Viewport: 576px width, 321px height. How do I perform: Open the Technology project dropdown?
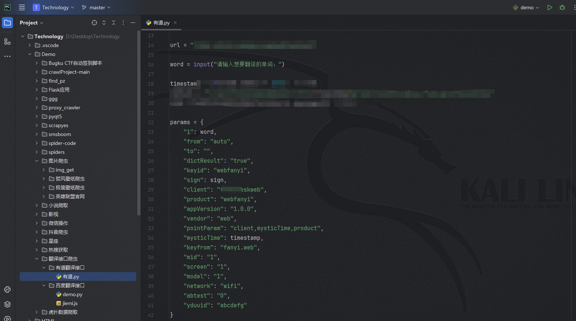coord(53,7)
